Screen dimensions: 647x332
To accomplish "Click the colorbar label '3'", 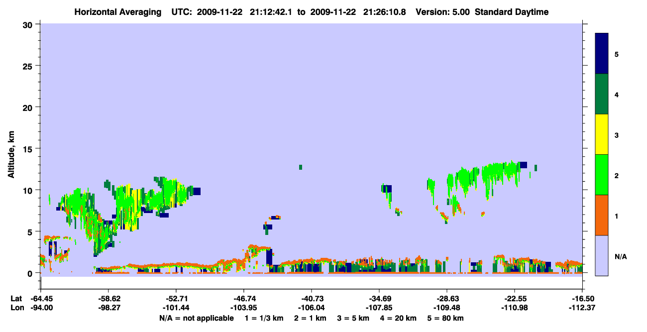I will tap(617, 134).
